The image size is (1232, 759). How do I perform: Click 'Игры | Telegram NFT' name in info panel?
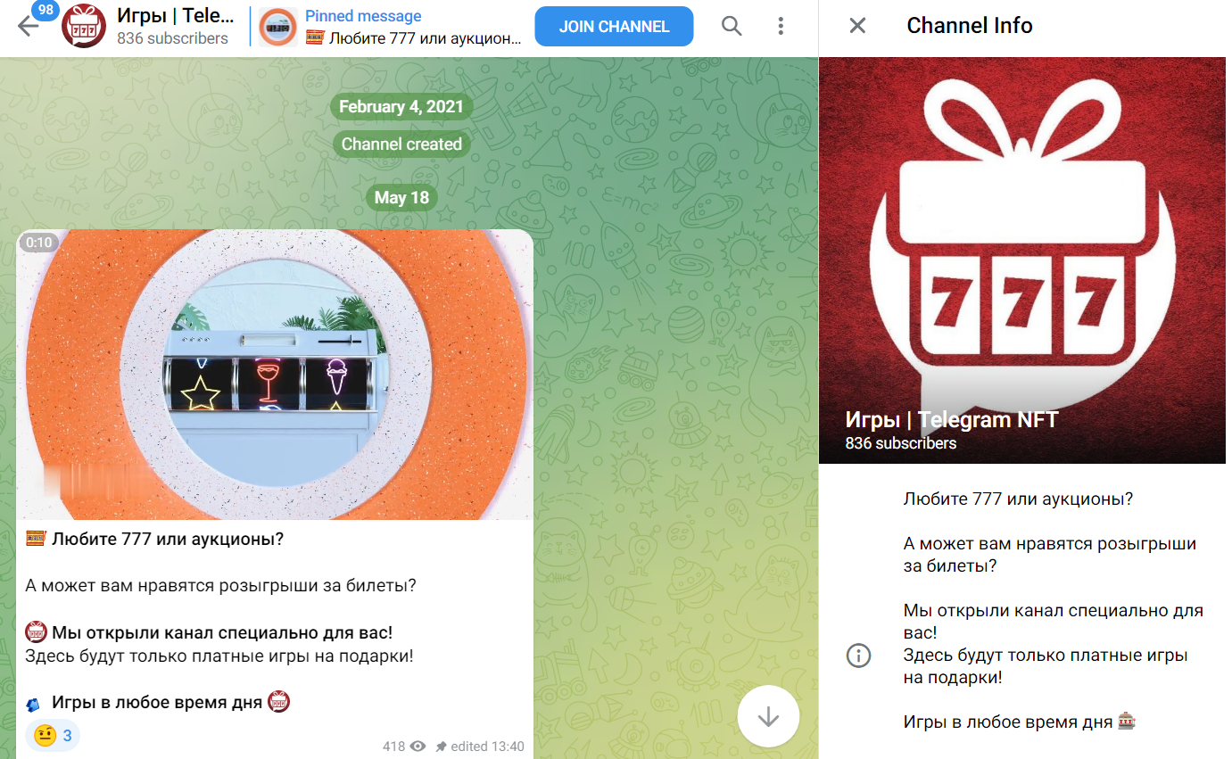(x=952, y=420)
